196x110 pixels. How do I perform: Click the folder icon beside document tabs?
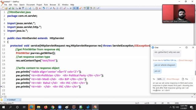pos(2,100)
